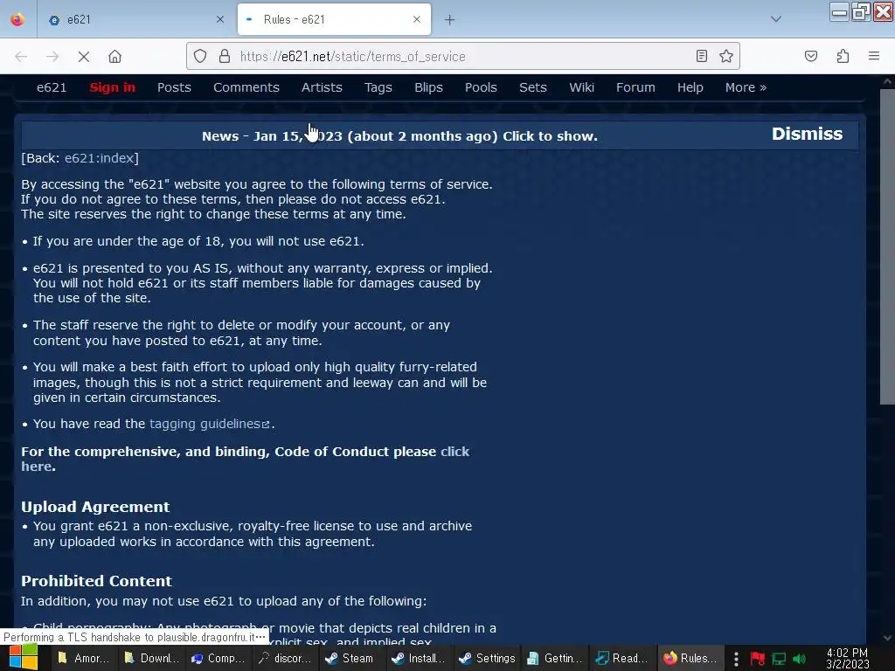The width and height of the screenshot is (895, 671).
Task: Visit the Forum page
Action: (x=635, y=87)
